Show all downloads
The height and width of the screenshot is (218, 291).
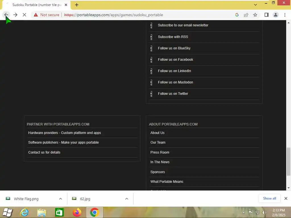click(269, 198)
